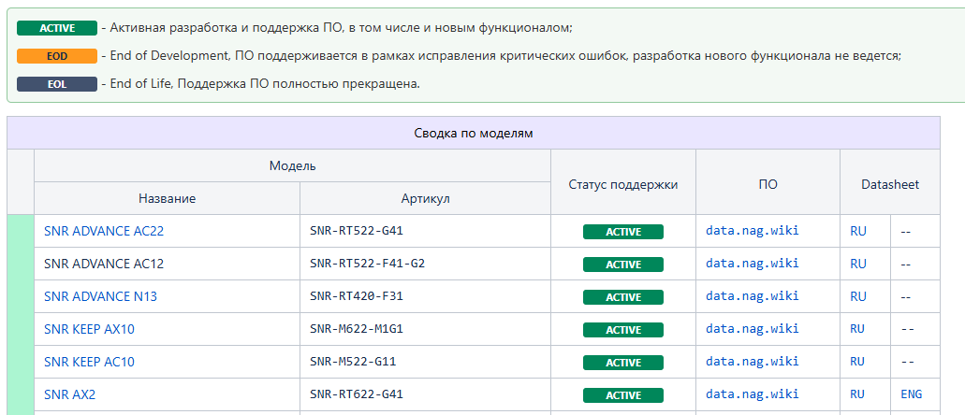Click the ACTIVE status badge for SNR-M522-G11
The height and width of the screenshot is (415, 965).
coord(622,363)
